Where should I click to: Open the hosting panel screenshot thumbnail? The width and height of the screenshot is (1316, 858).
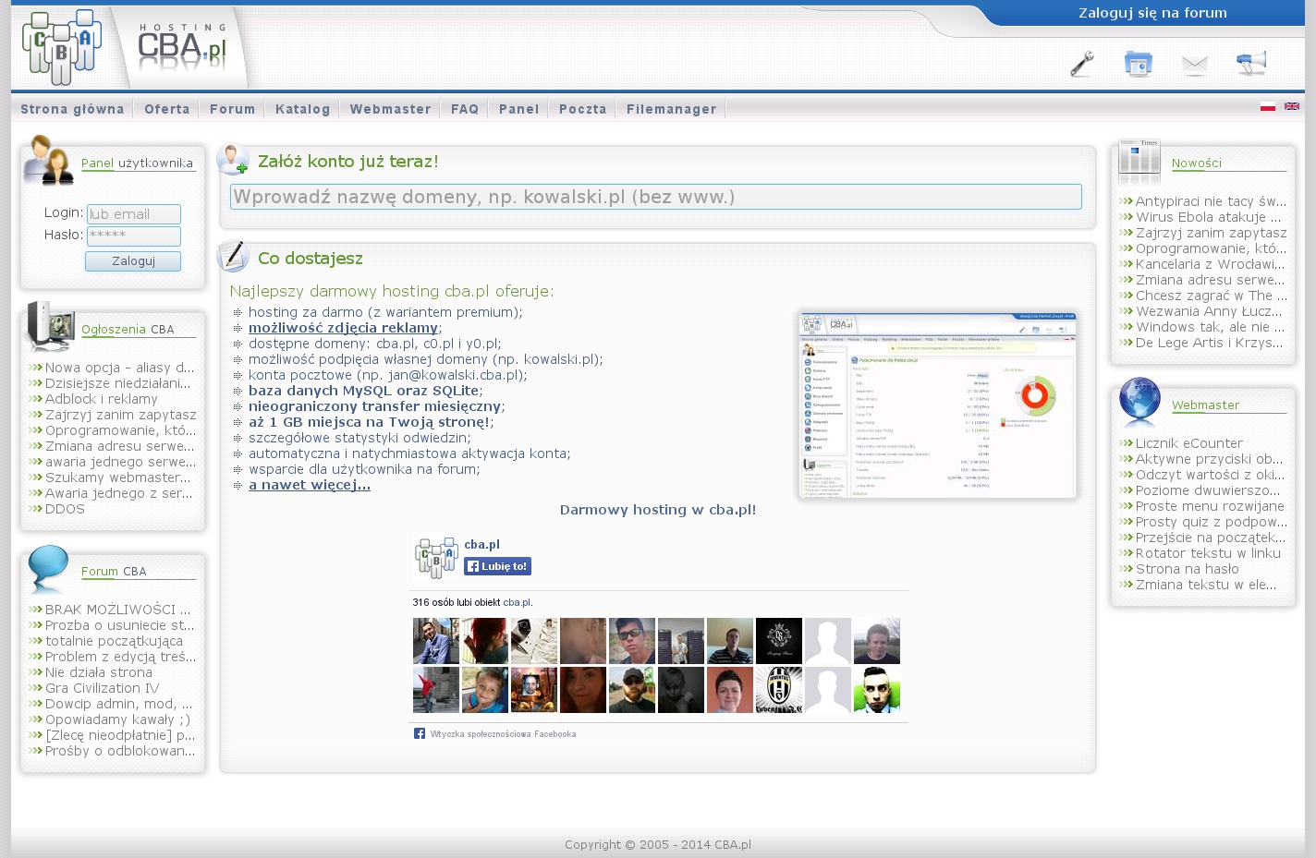tap(937, 405)
